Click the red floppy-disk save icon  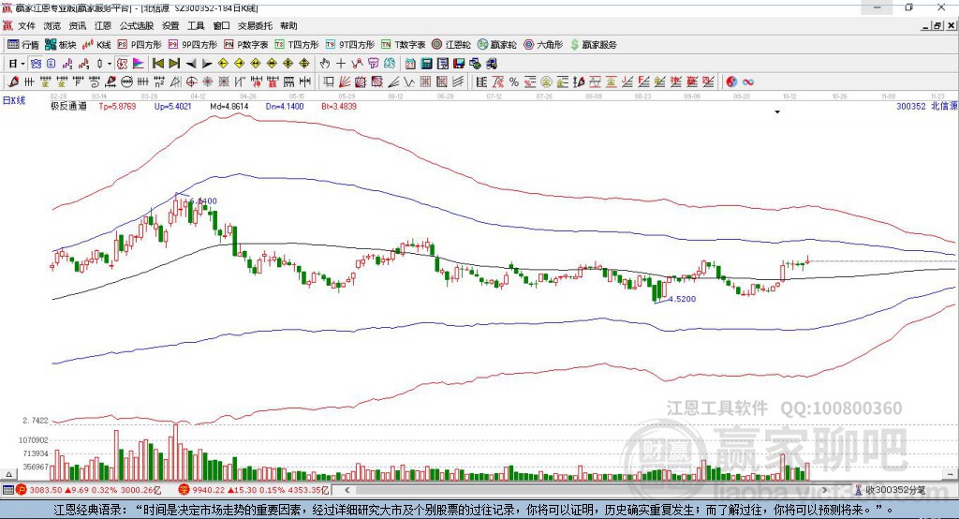[x=459, y=64]
